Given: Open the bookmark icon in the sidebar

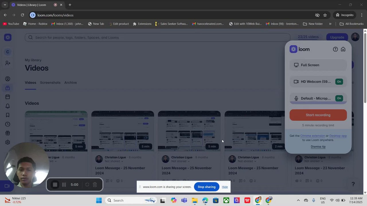Looking at the screenshot, I should click(x=8, y=115).
